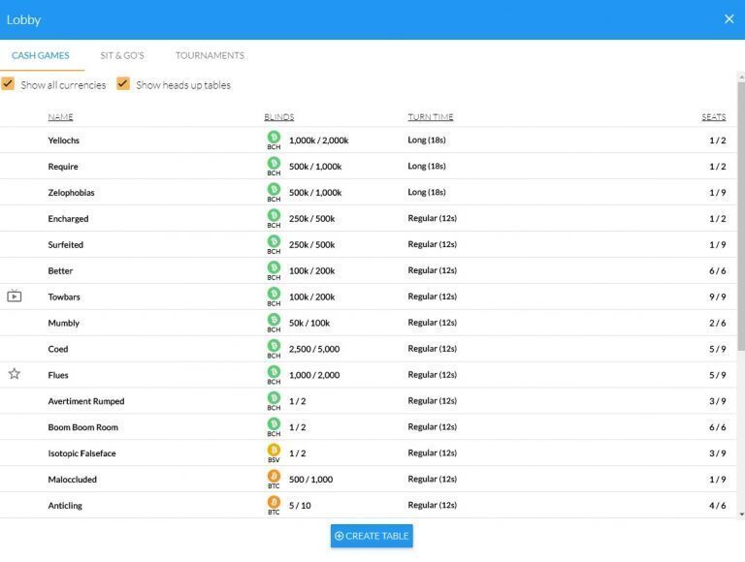
Task: Toggle Show heads up tables checkbox
Action: coord(123,84)
